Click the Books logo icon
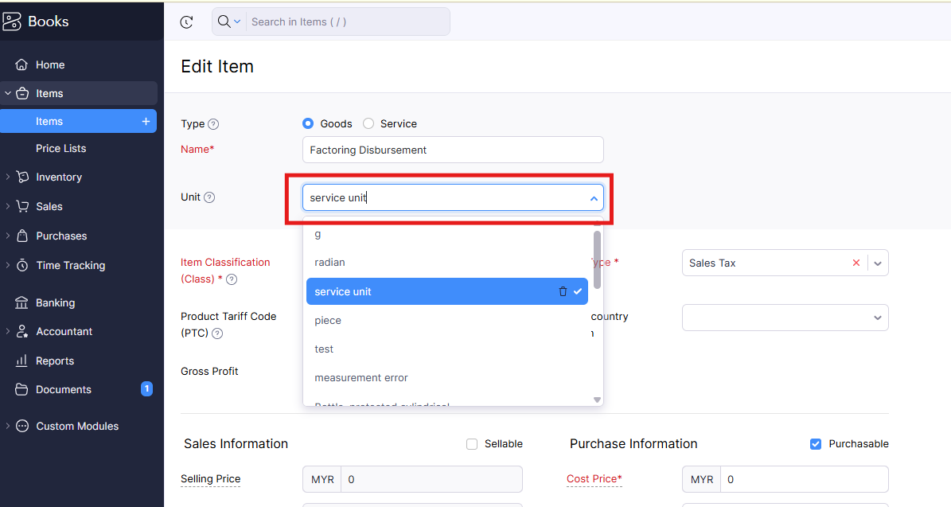 pos(12,21)
